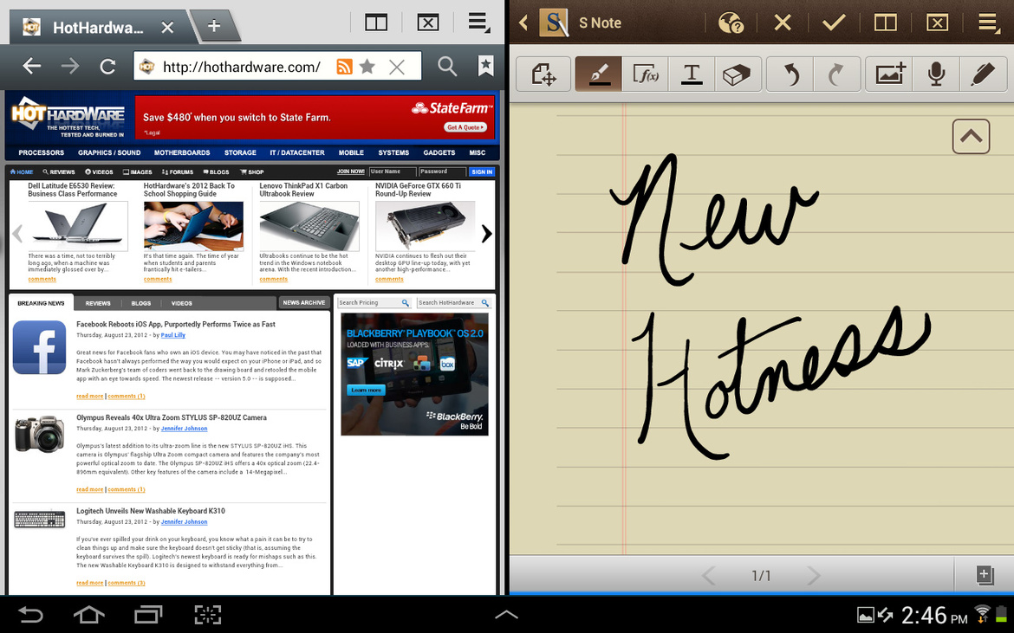Image resolution: width=1014 pixels, height=633 pixels.
Task: Tap the Android home button
Action: [89, 614]
